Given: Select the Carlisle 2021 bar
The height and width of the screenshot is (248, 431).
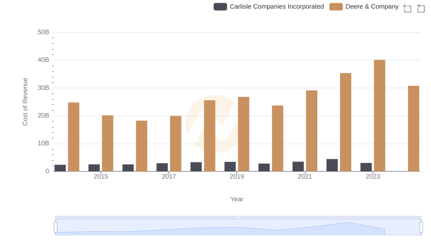Looking at the screenshot, I should (298, 167).
